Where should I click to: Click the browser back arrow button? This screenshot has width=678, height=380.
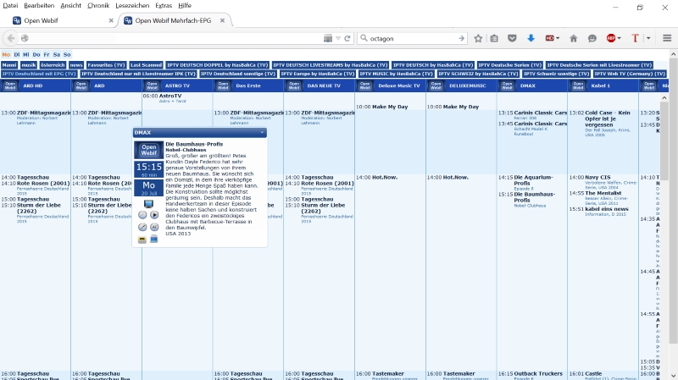point(11,38)
